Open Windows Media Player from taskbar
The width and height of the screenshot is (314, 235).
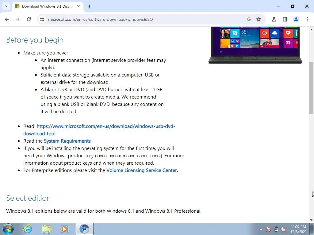(x=65, y=229)
